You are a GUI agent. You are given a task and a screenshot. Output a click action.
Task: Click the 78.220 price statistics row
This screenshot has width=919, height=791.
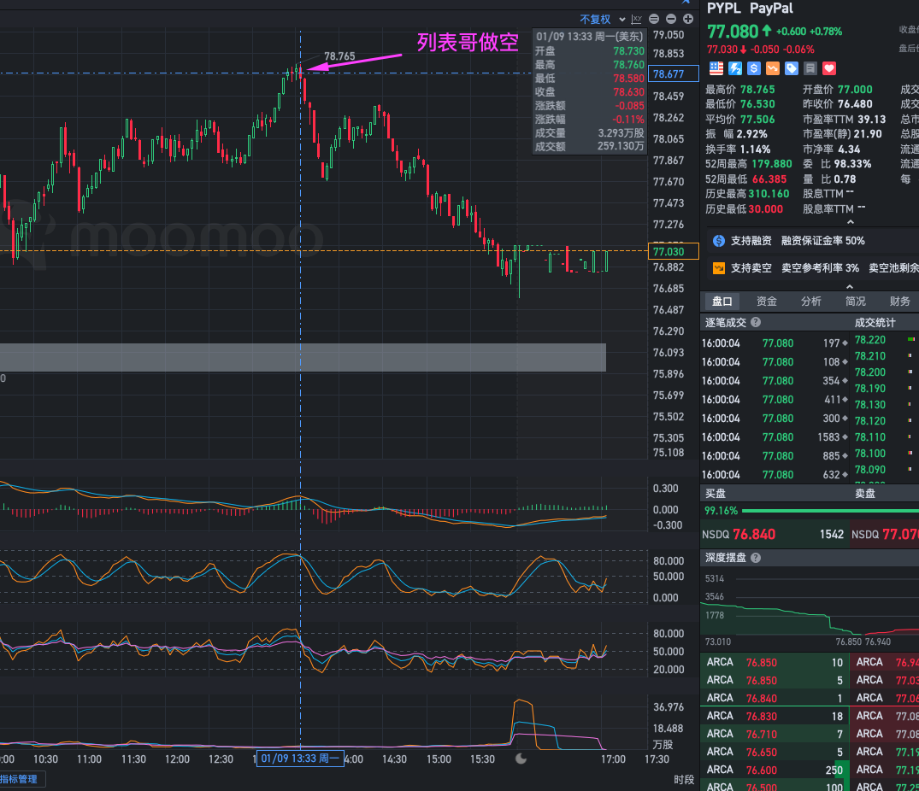pyautogui.click(x=885, y=340)
